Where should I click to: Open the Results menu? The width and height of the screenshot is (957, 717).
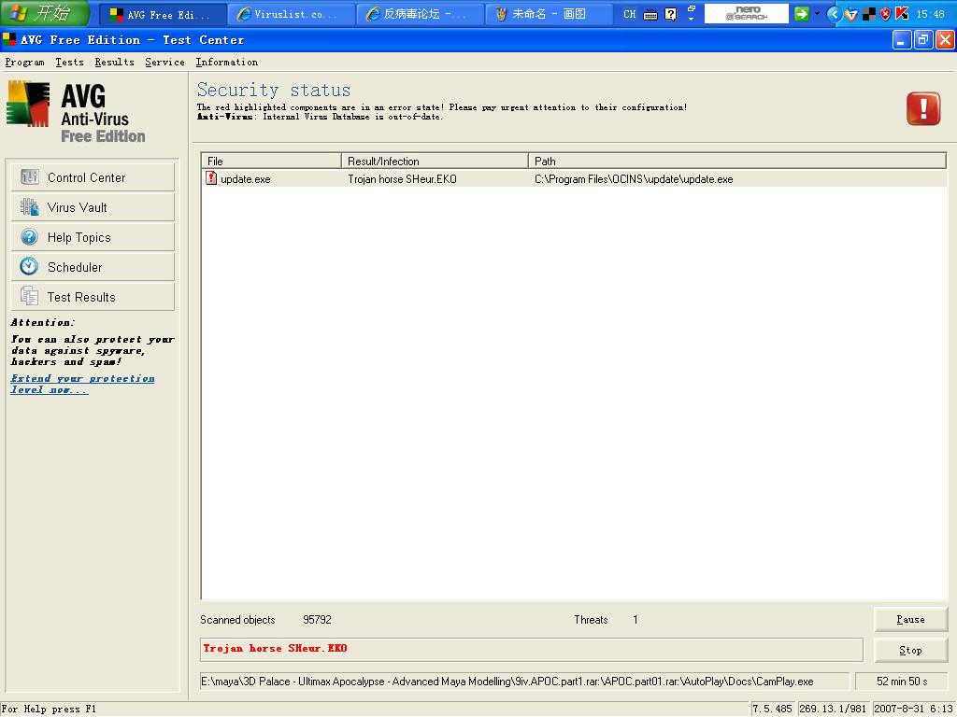click(x=114, y=63)
